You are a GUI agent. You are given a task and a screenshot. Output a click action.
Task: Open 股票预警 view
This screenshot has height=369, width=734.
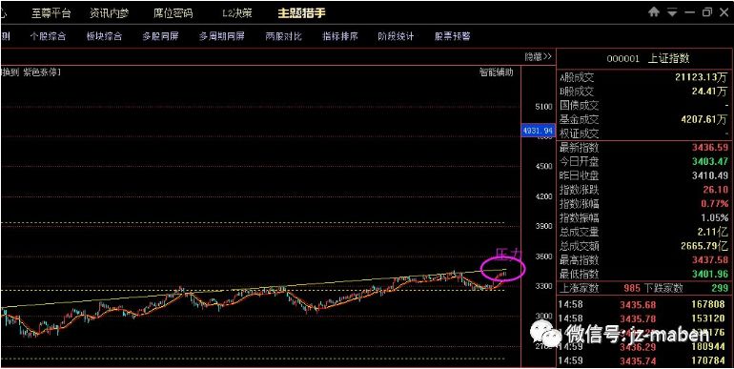tap(452, 36)
